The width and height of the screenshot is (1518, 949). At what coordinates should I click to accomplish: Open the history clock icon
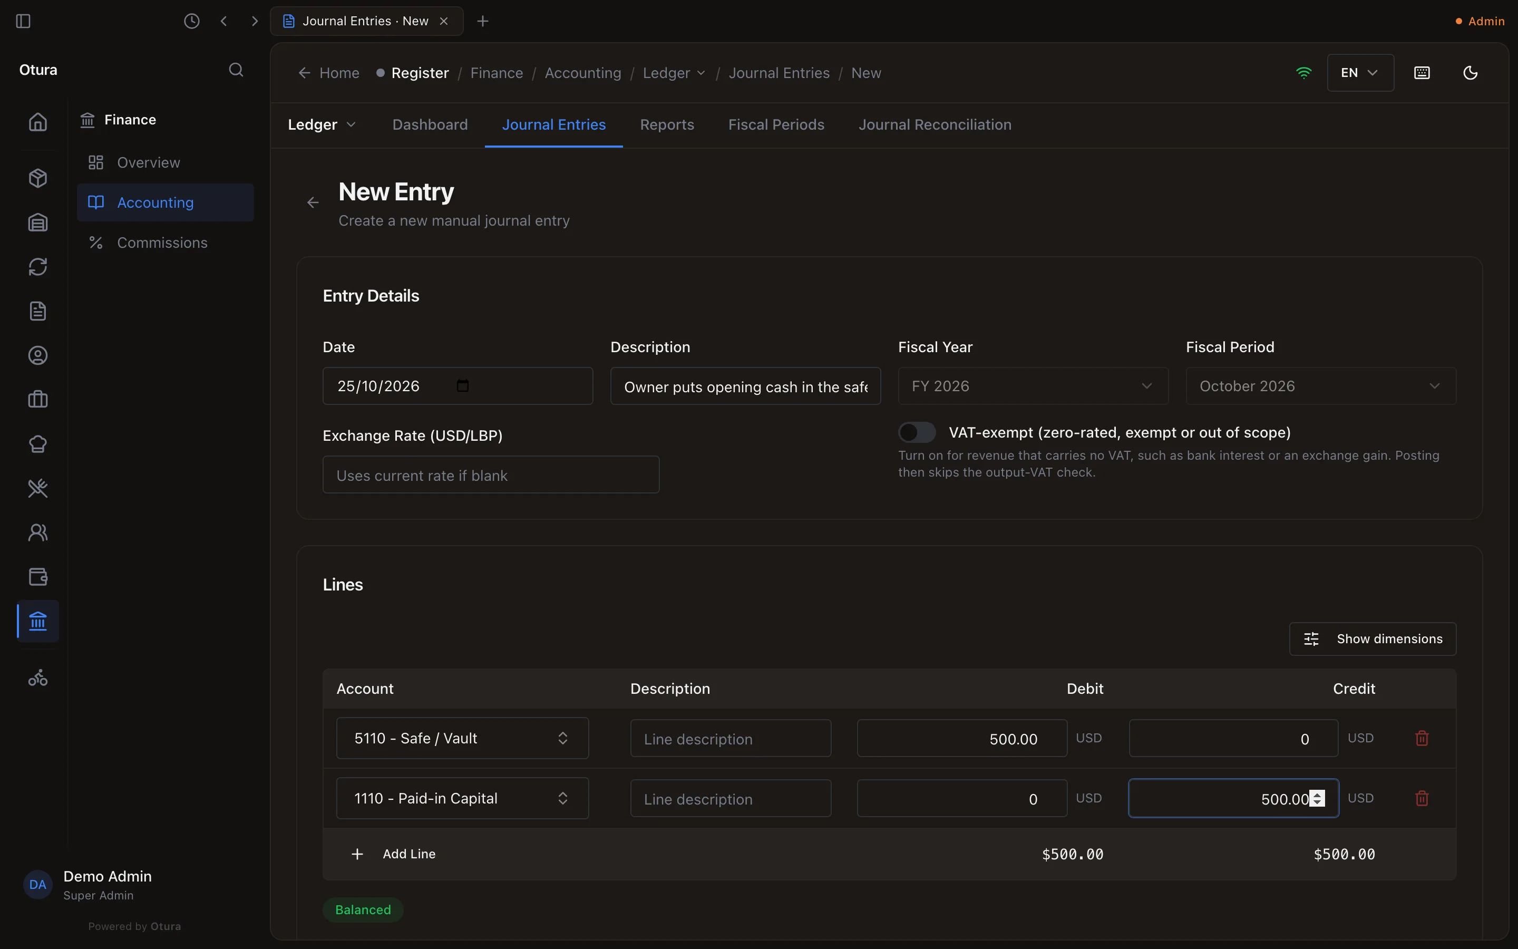click(191, 21)
